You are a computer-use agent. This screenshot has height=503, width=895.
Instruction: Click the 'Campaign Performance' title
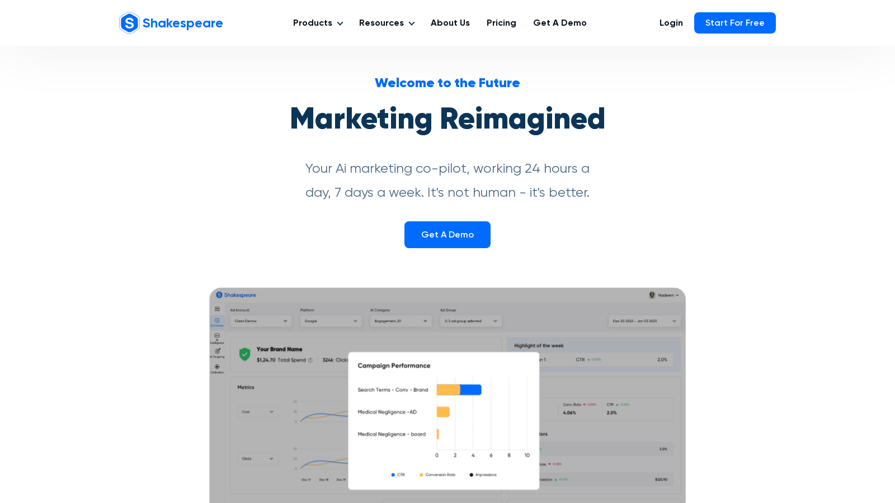[x=394, y=366]
